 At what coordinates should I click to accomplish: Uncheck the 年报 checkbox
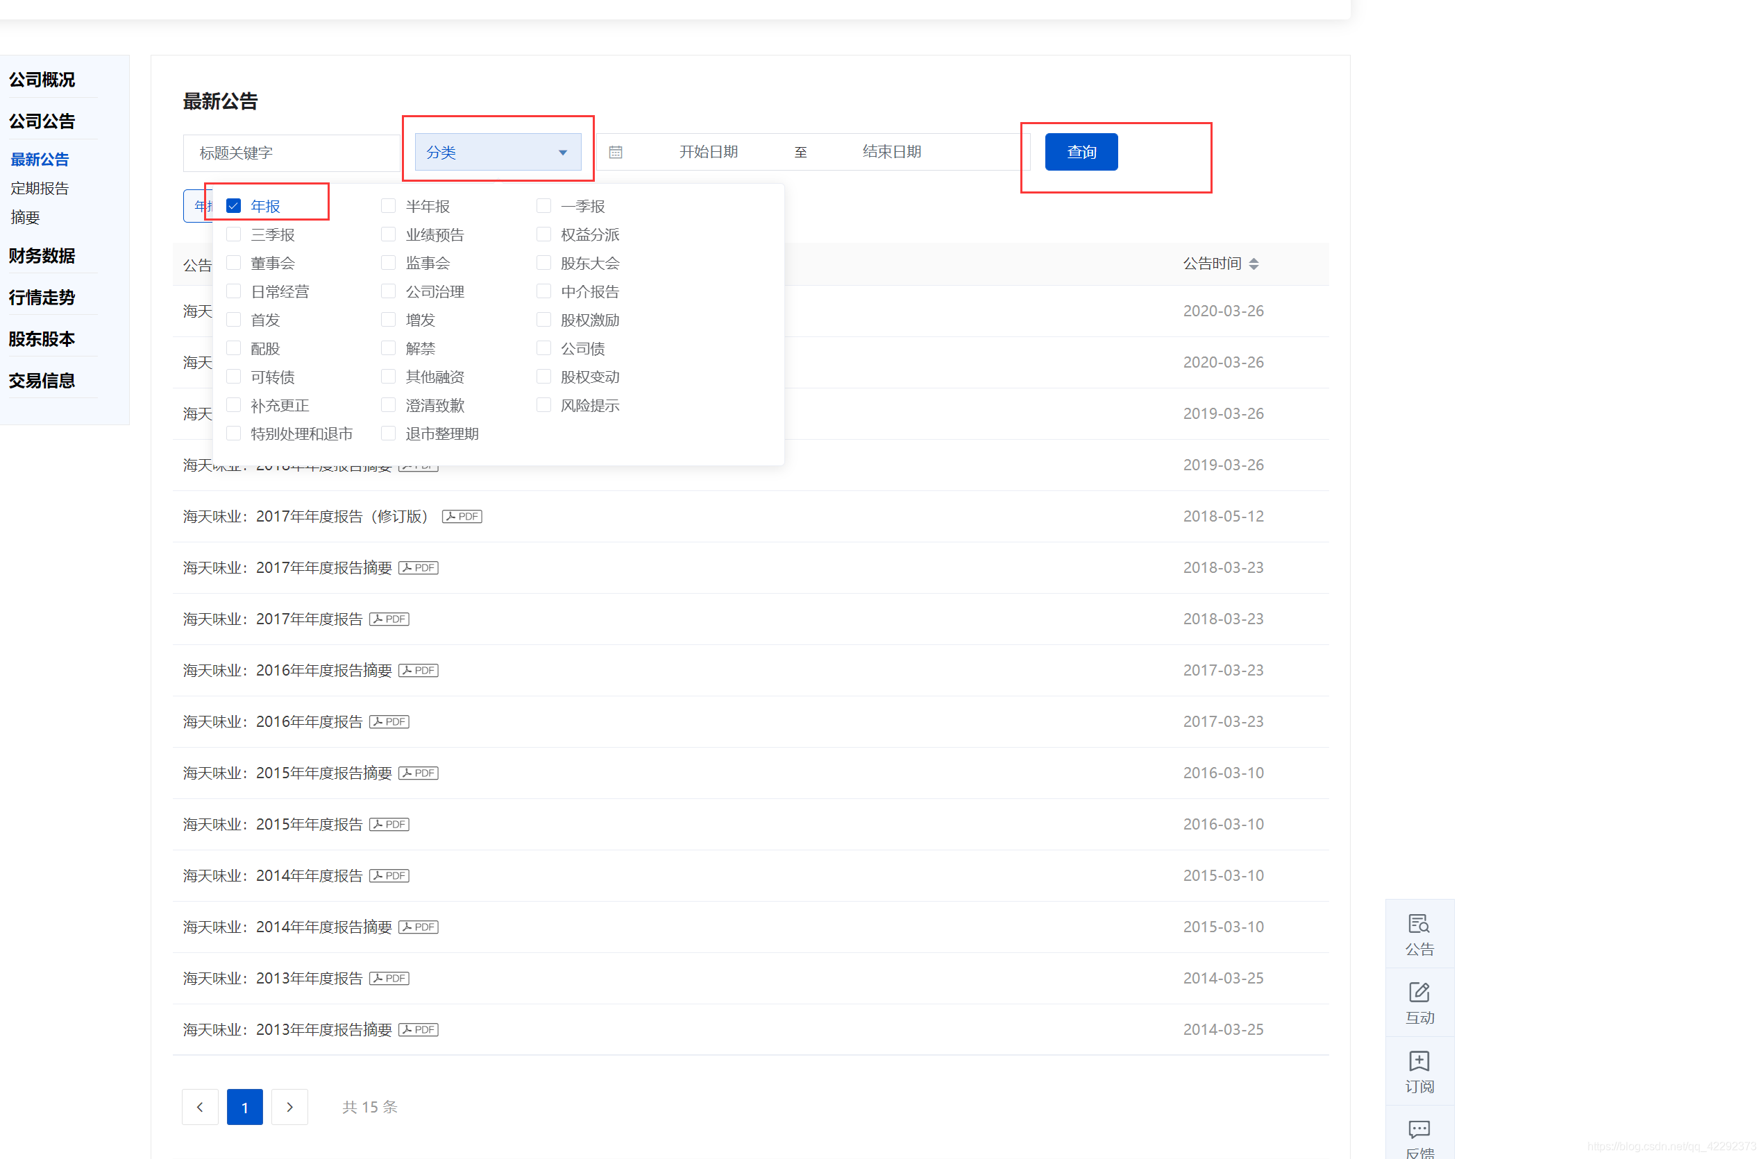tap(233, 206)
